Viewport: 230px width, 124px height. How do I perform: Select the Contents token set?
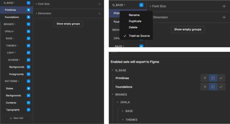(x=11, y=103)
